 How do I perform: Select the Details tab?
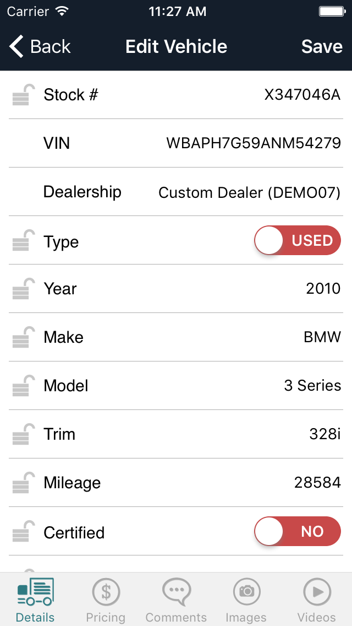click(35, 600)
